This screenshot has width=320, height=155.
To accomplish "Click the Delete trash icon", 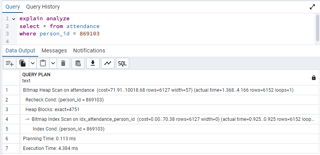I will 63,63.
